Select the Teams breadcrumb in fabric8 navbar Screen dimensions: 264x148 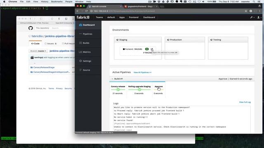tap(99, 17)
